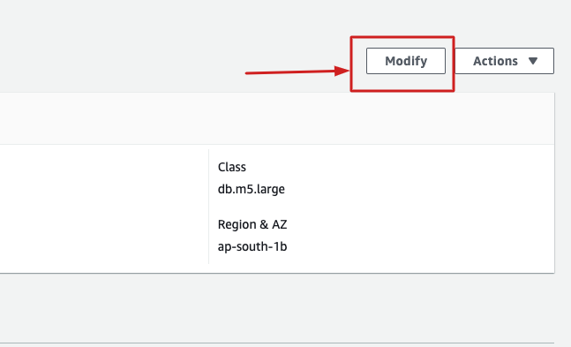Click the empty panel space right of db.m5.large
This screenshot has height=347, width=571.
pos(419,189)
